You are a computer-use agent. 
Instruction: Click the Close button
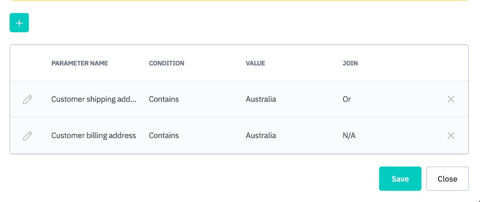tap(447, 179)
